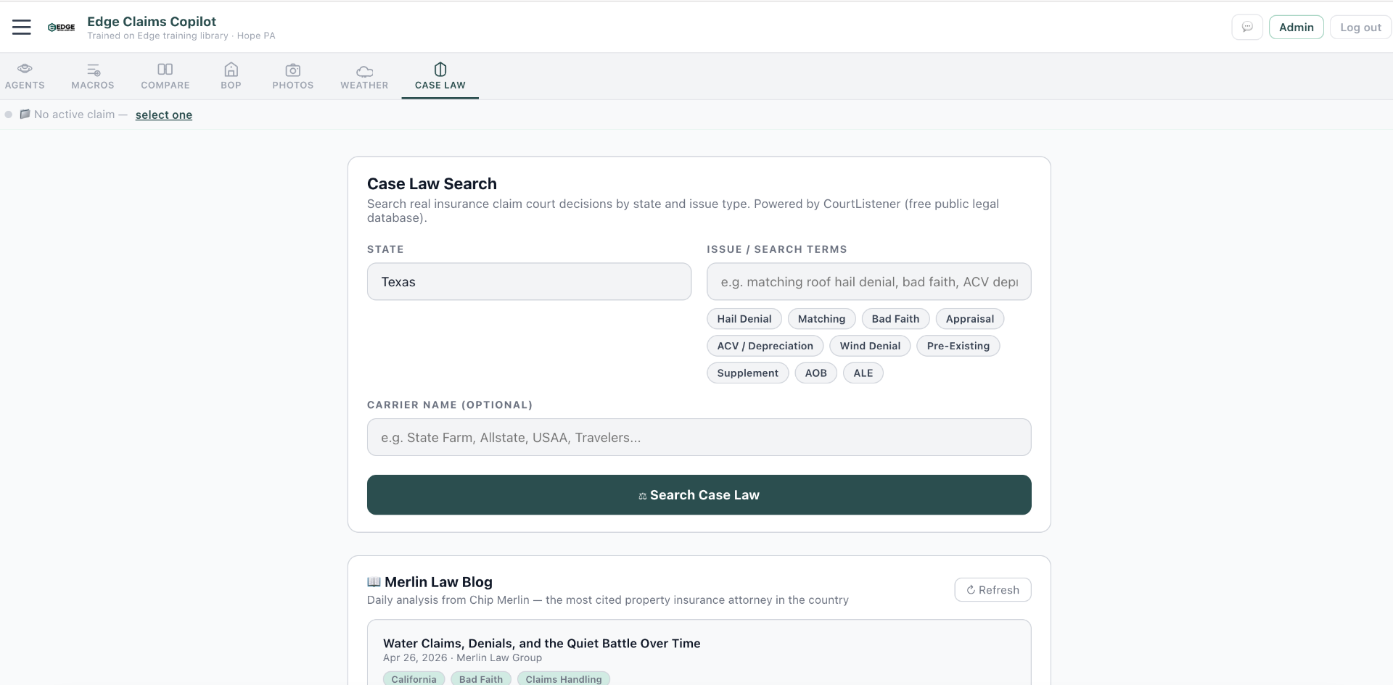Click the carrier name input field
The width and height of the screenshot is (1393, 685).
point(698,437)
